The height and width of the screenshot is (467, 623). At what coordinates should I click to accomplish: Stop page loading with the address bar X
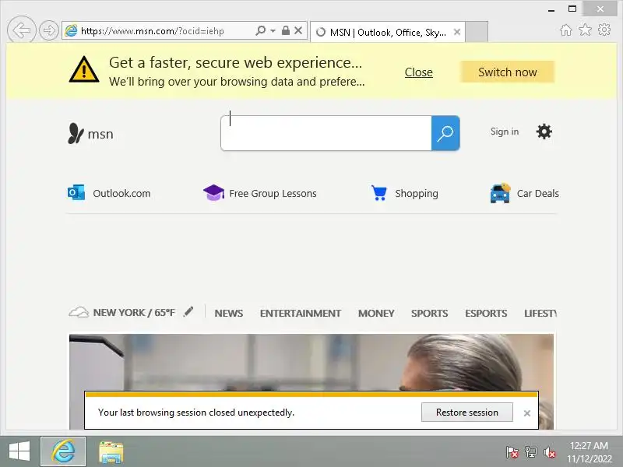click(298, 30)
